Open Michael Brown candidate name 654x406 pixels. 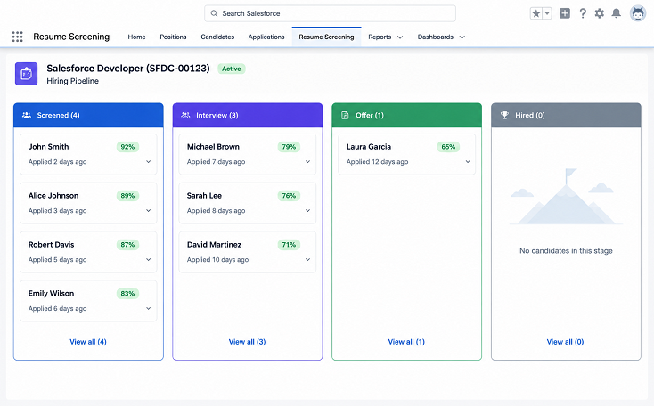[213, 147]
